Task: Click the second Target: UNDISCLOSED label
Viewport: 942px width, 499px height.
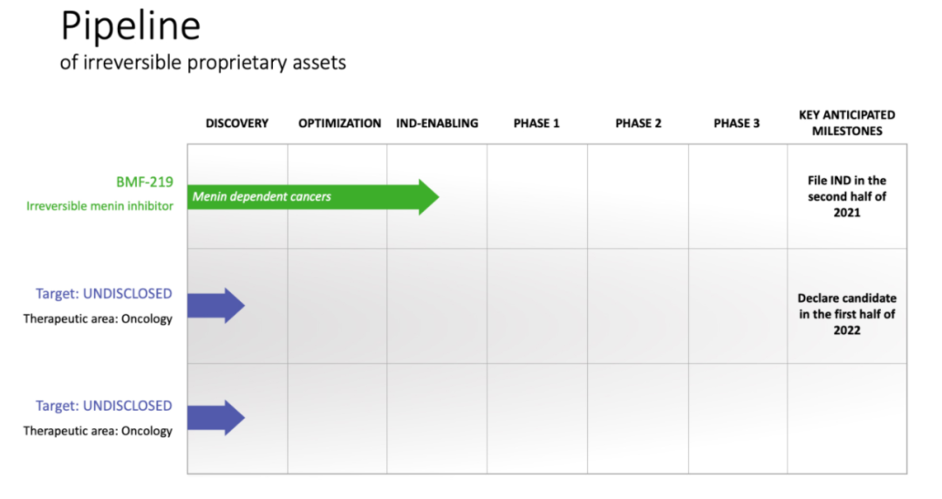Action: click(x=104, y=406)
